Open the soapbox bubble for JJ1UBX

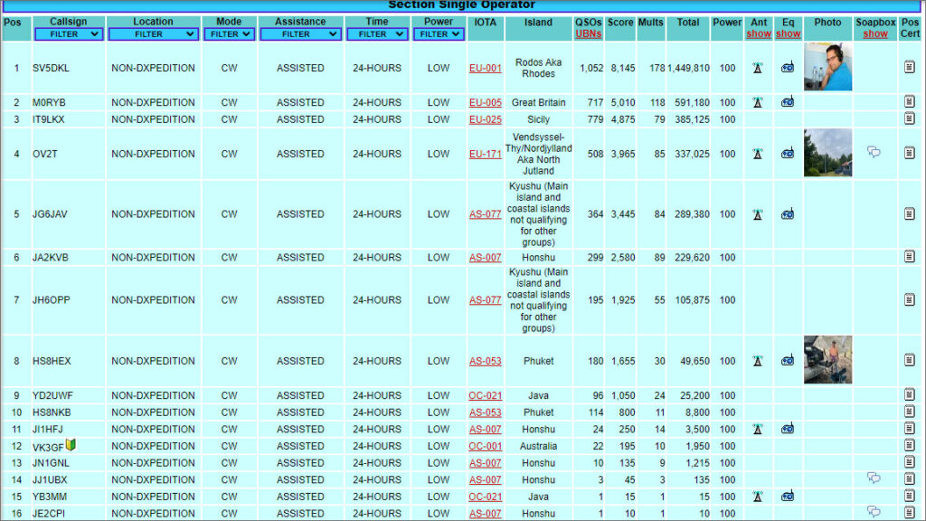(874, 478)
